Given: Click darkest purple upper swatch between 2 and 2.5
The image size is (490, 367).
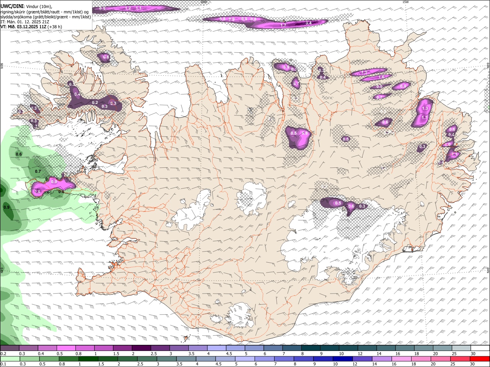Looking at the screenshot, I should (x=141, y=348).
